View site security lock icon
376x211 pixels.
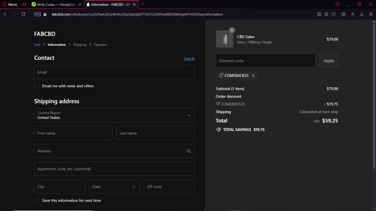(45, 14)
